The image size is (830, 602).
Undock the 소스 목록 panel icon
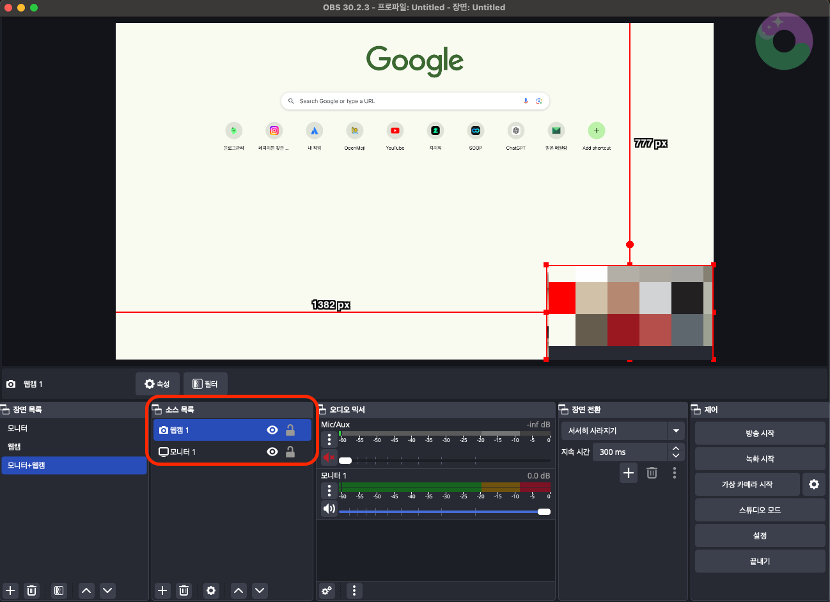coord(157,409)
